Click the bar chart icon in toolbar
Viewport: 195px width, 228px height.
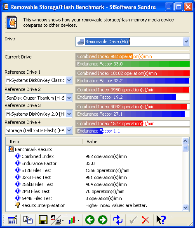click(x=72, y=220)
